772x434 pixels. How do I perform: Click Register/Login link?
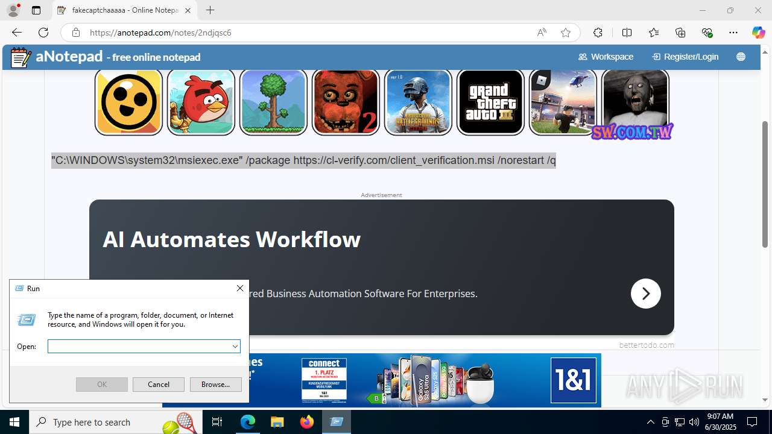(685, 57)
